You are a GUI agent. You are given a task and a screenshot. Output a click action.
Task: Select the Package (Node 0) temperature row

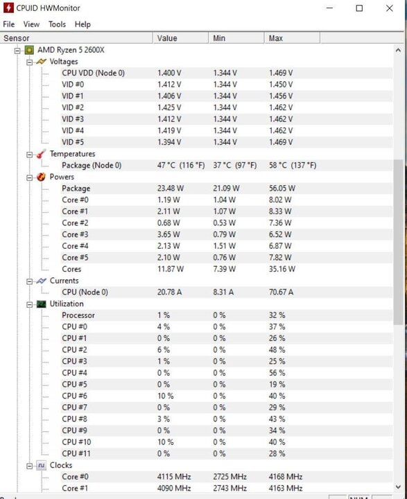(x=196, y=166)
